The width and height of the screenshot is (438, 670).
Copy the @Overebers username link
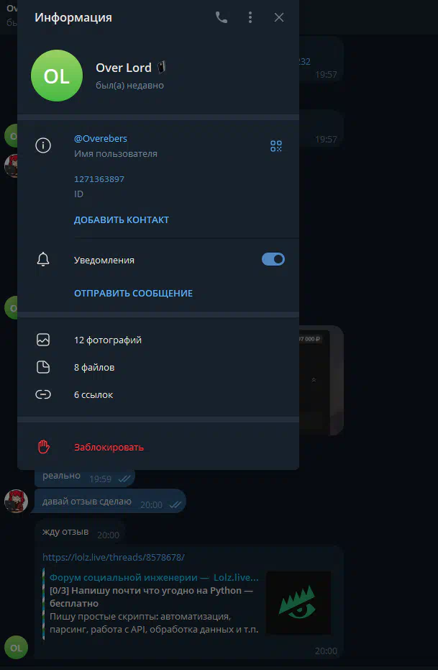click(100, 138)
